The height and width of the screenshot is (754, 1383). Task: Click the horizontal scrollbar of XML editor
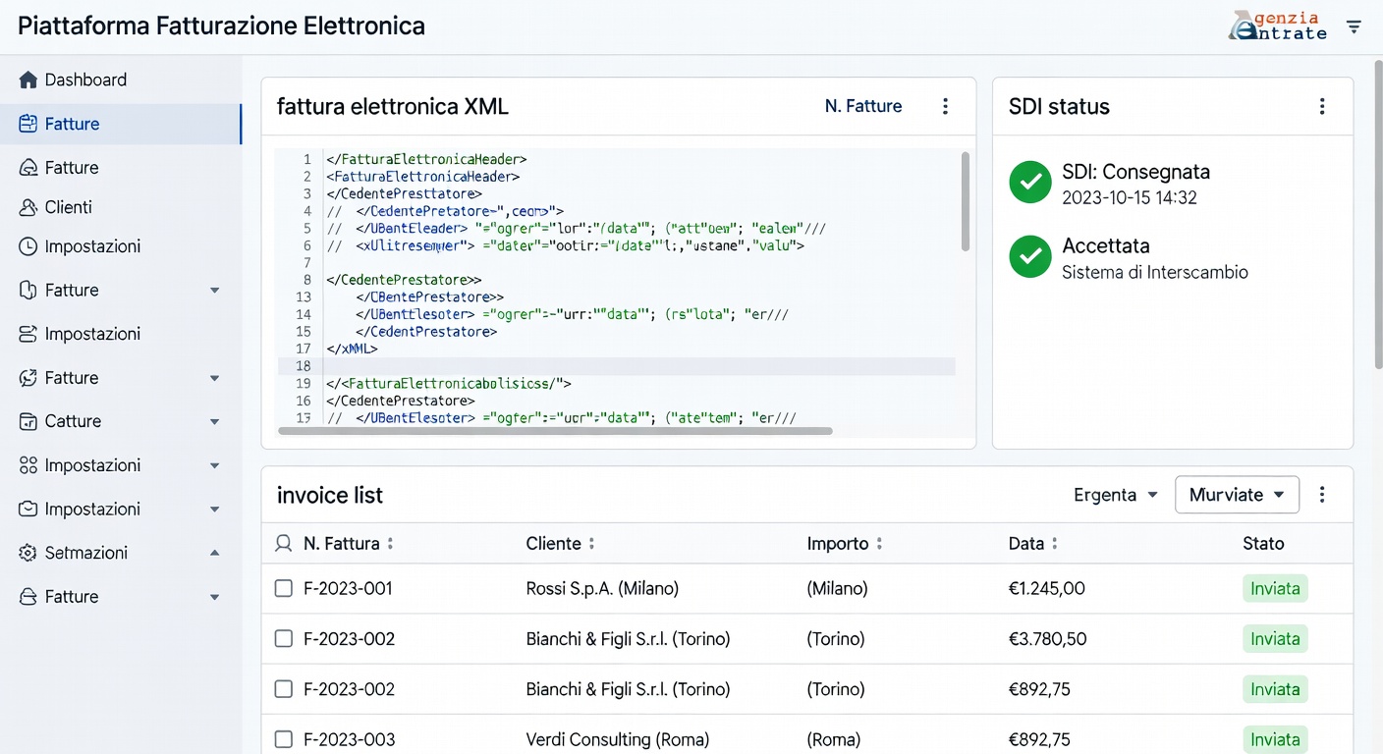coord(555,431)
